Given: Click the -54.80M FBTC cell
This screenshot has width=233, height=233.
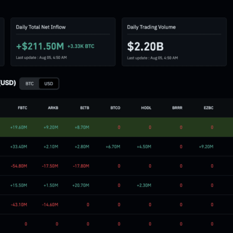Looking at the screenshot, I should pyautogui.click(x=19, y=166).
